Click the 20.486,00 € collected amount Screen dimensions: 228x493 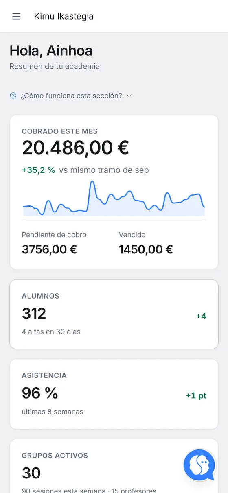point(75,147)
